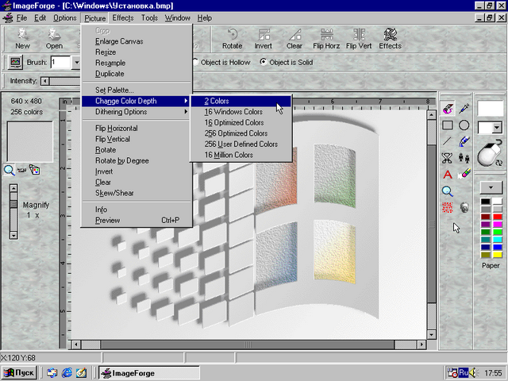
Task: Enable the Object is Solid option
Action: pyautogui.click(x=264, y=62)
